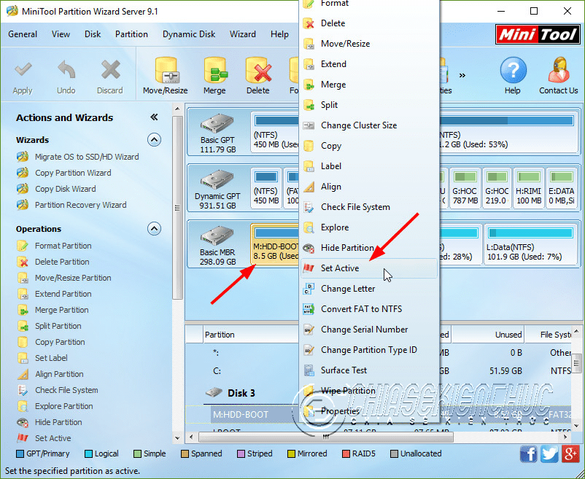The height and width of the screenshot is (479, 585).
Task: Choose Wipe Partition in the context menu
Action: pyautogui.click(x=368, y=391)
